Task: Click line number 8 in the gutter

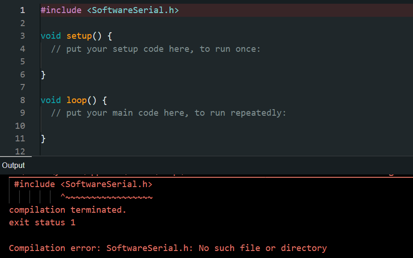Action: pyautogui.click(x=22, y=100)
